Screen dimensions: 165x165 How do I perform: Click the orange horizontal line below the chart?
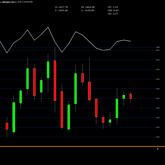[x=82, y=147]
